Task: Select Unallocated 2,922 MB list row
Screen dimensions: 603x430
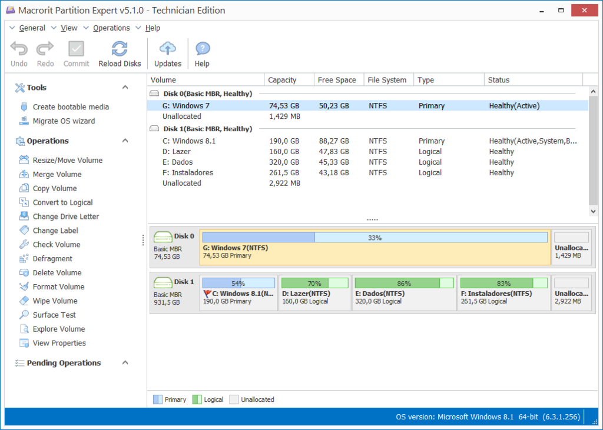Action: 367,184
